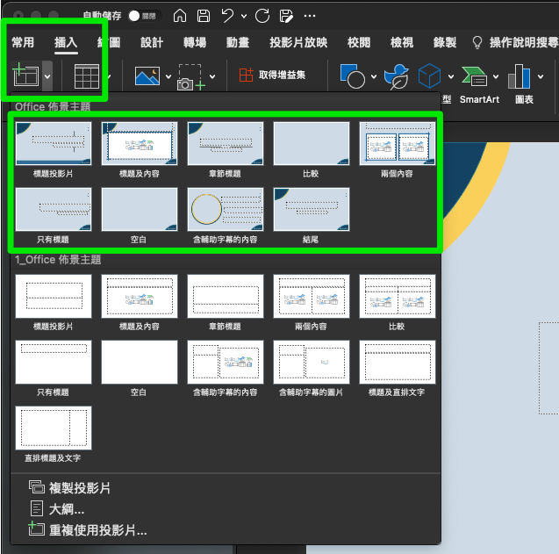Choose 標題及直排文字 layout
Screen dimensions: 559x554
(398, 362)
